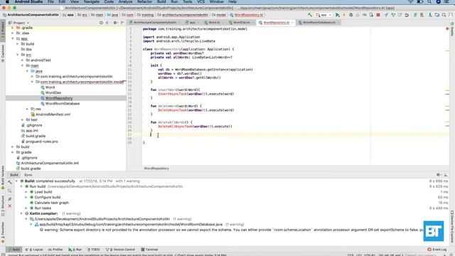Expand the .idea folder

pyautogui.click(x=13, y=33)
